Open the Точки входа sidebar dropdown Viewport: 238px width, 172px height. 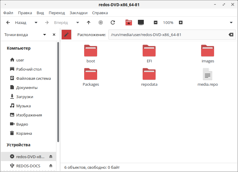[x=45, y=35]
